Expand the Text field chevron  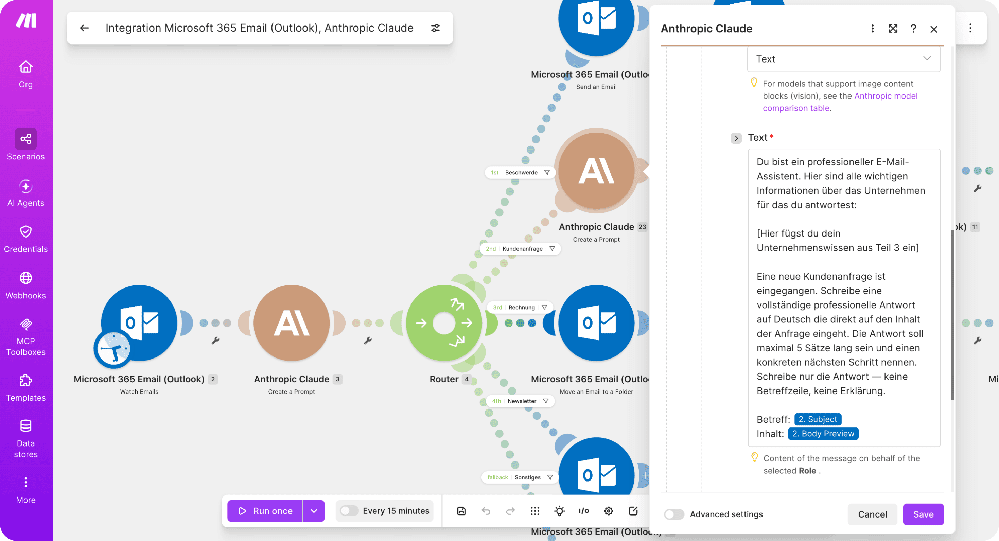pos(736,138)
